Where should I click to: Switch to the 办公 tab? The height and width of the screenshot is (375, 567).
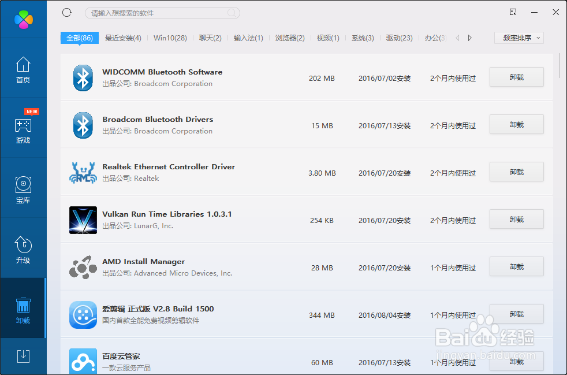click(x=436, y=38)
